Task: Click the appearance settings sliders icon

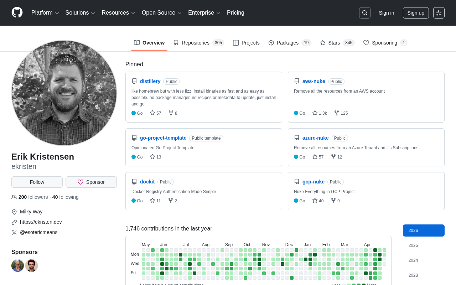Action: [x=439, y=13]
